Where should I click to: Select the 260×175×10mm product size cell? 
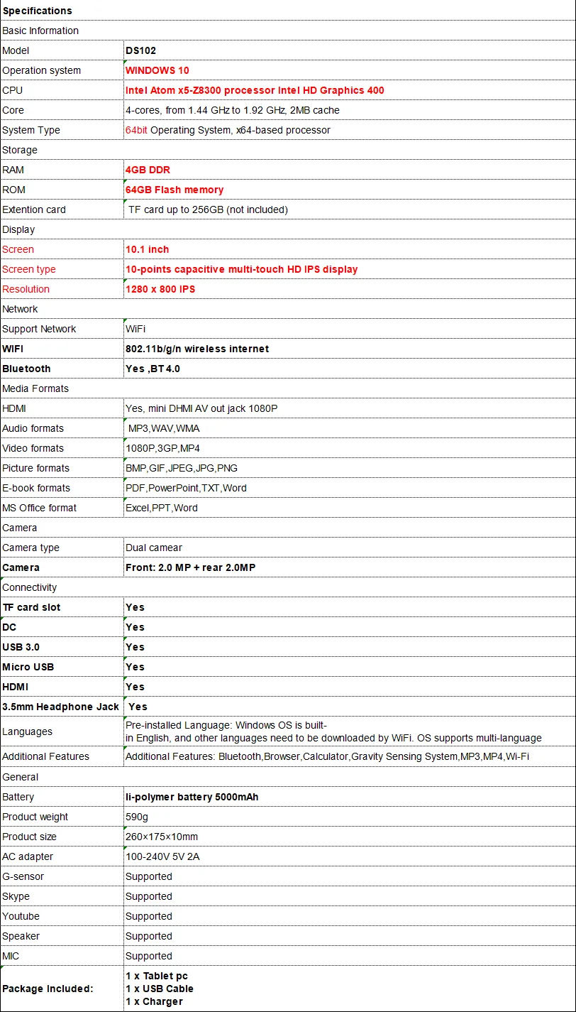(x=349, y=837)
